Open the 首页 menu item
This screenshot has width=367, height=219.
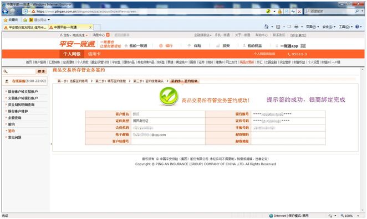[x=29, y=62]
